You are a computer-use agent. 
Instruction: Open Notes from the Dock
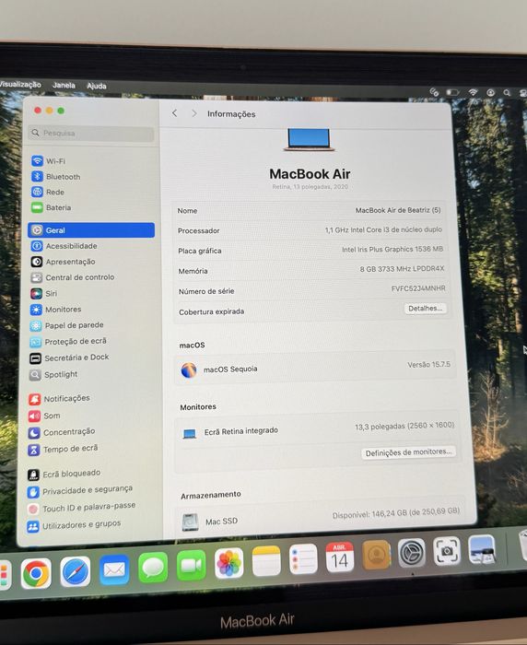(x=266, y=561)
